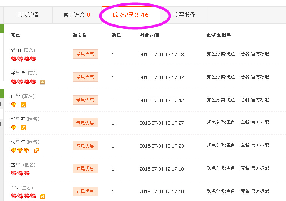
Task: Click the three diamonds rating for 永**海
Action: (20, 150)
